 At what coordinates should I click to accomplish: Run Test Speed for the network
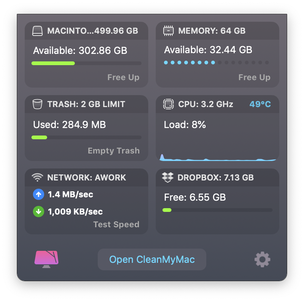point(116,225)
